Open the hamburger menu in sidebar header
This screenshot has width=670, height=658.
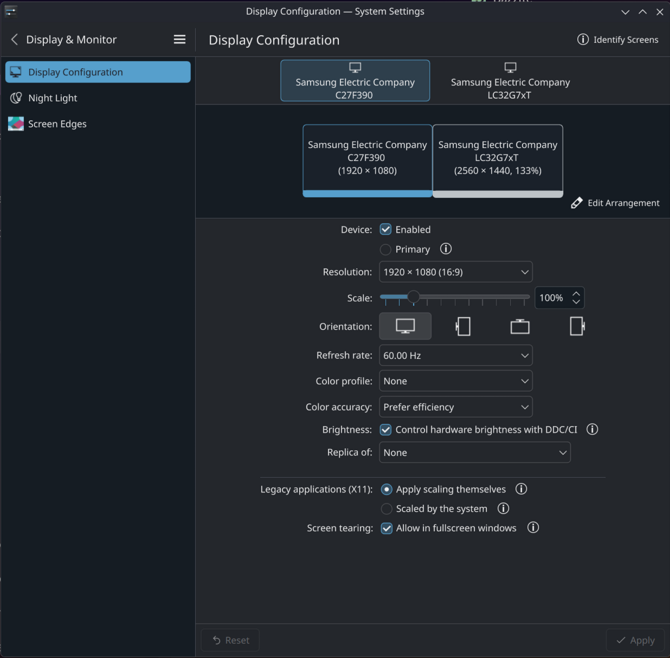tap(179, 40)
